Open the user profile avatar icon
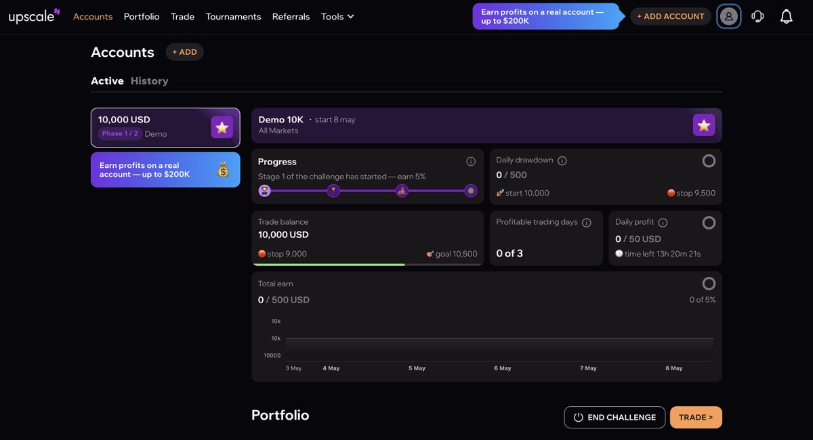This screenshot has height=440, width=813. pos(728,16)
